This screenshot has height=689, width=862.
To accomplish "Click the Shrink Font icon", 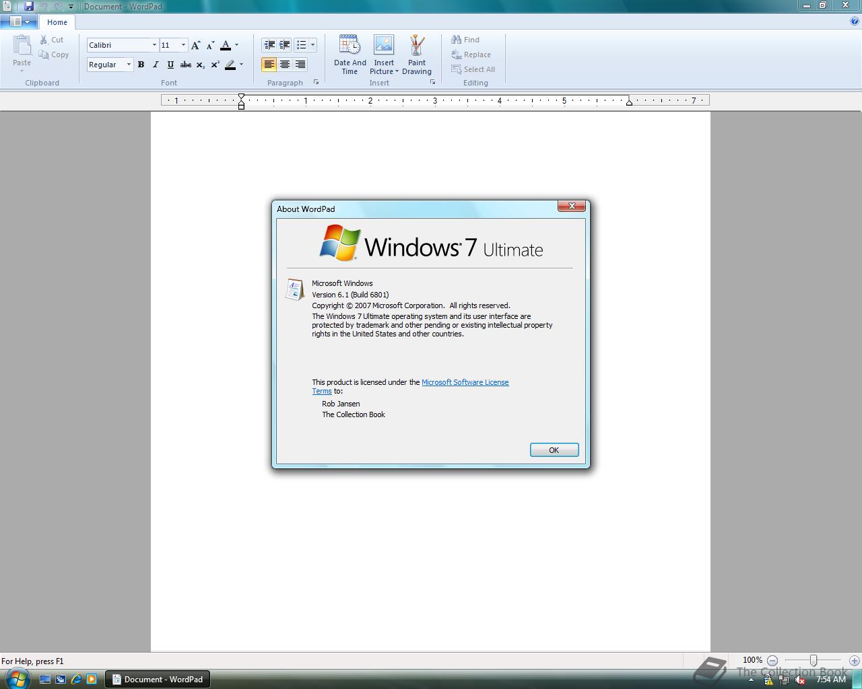I will pos(210,45).
